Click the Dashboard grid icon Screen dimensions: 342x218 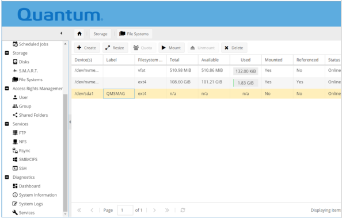pos(15,186)
